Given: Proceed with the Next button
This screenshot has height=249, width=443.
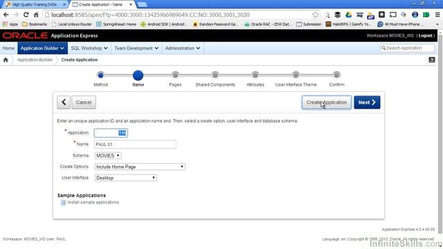Looking at the screenshot, I should pos(367,102).
